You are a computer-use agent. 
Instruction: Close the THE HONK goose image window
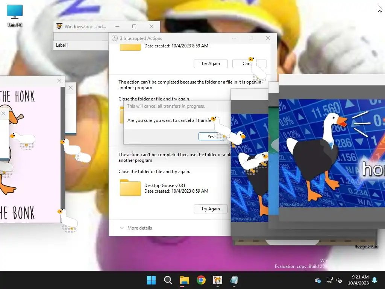click(59, 81)
